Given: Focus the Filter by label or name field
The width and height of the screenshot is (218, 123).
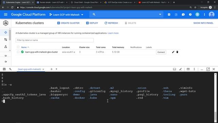Looking at the screenshot, I should pos(54,40).
